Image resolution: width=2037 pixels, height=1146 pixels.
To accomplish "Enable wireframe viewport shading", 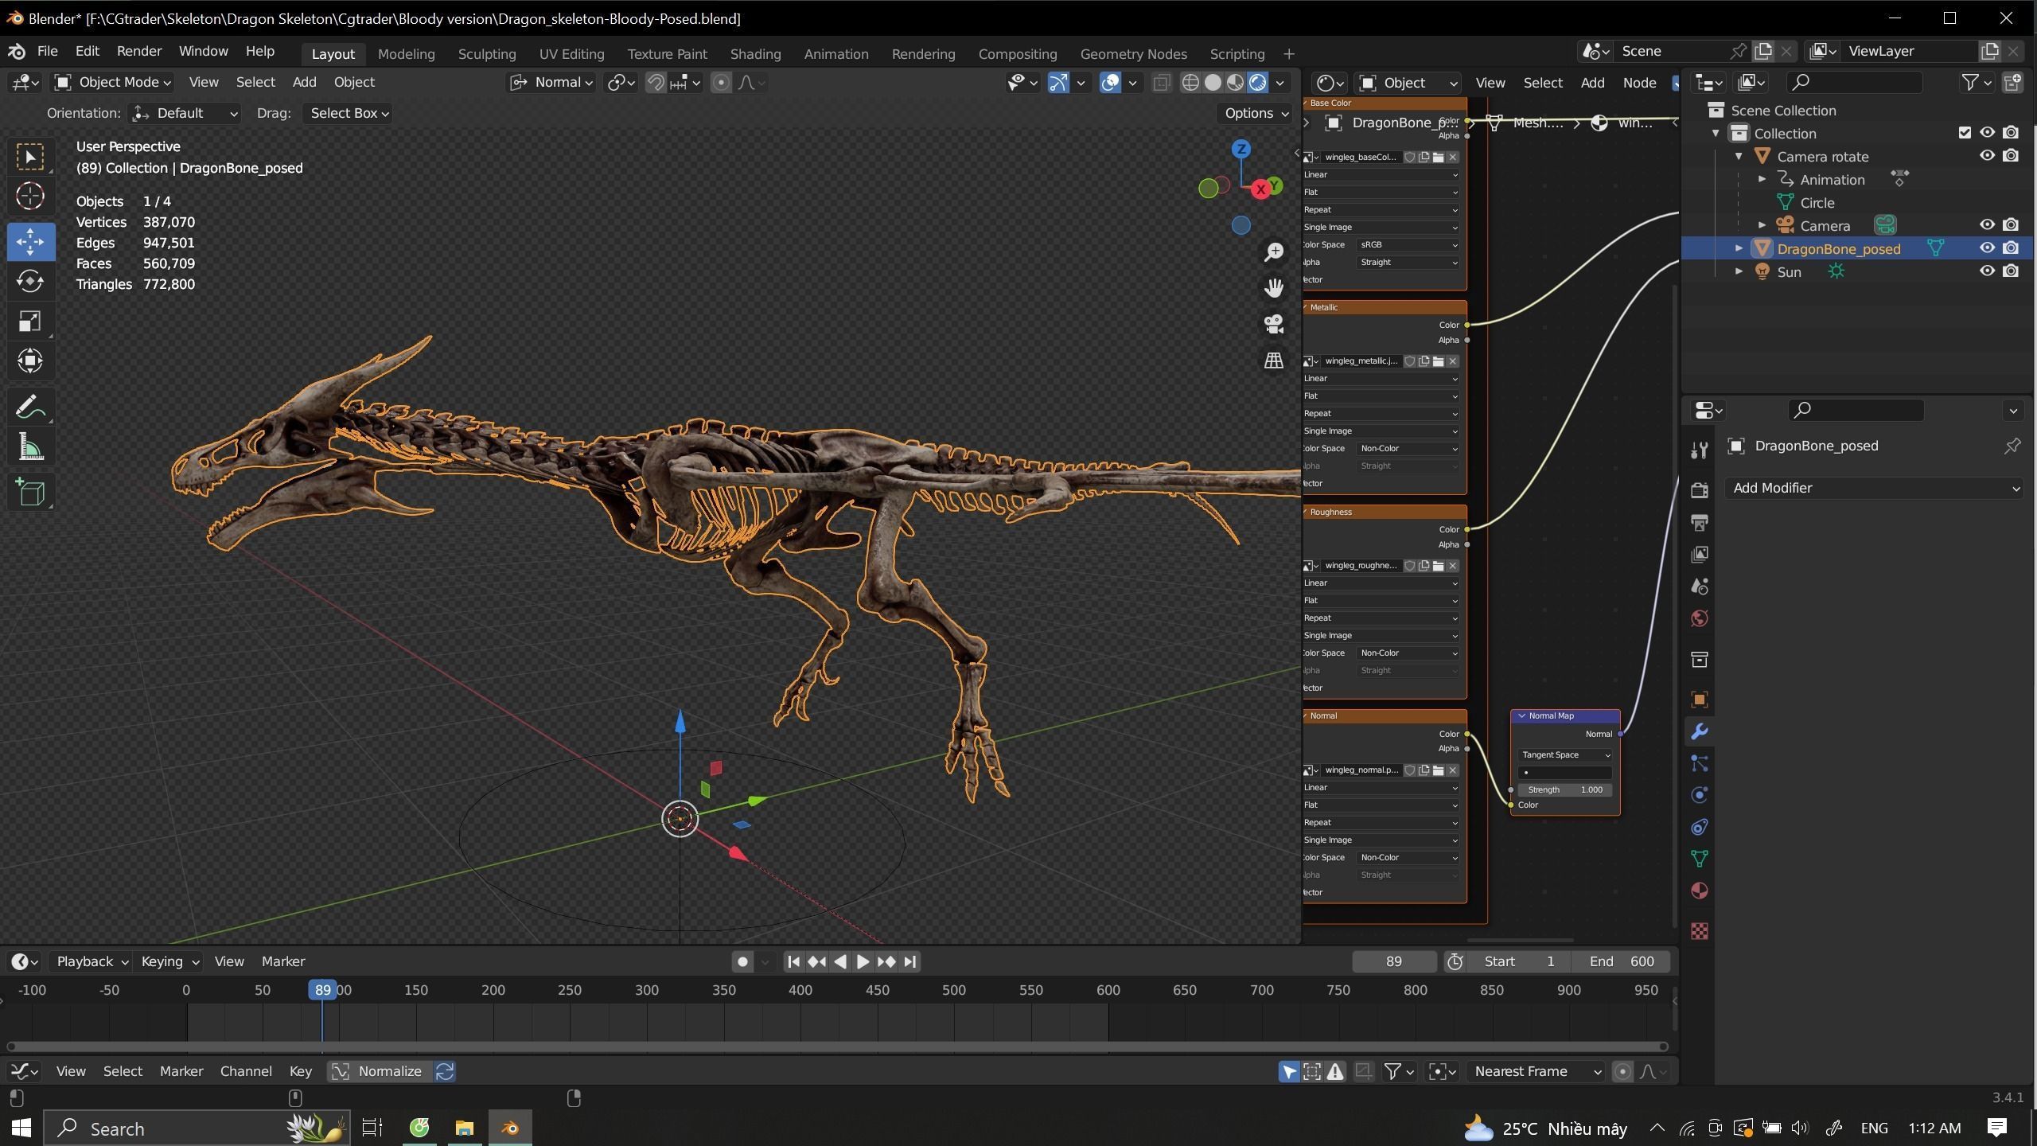I will (1190, 82).
